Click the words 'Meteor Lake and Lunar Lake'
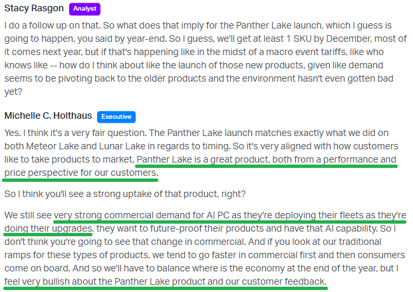This screenshot has width=413, height=292. 86,146
